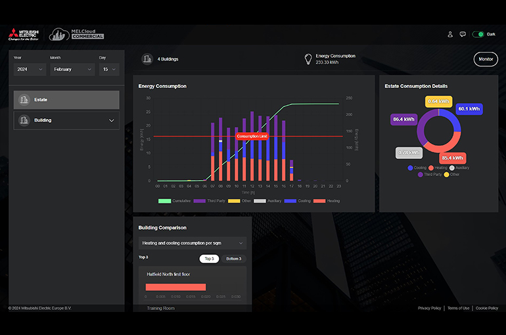
Task: Open the Year 2024 dropdown
Action: [29, 69]
